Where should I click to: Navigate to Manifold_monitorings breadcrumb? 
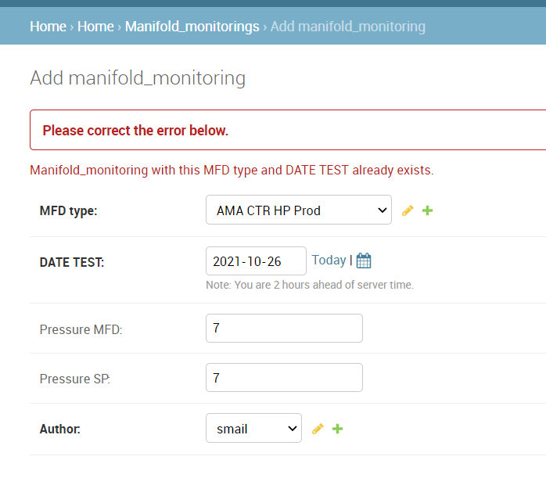pyautogui.click(x=192, y=27)
